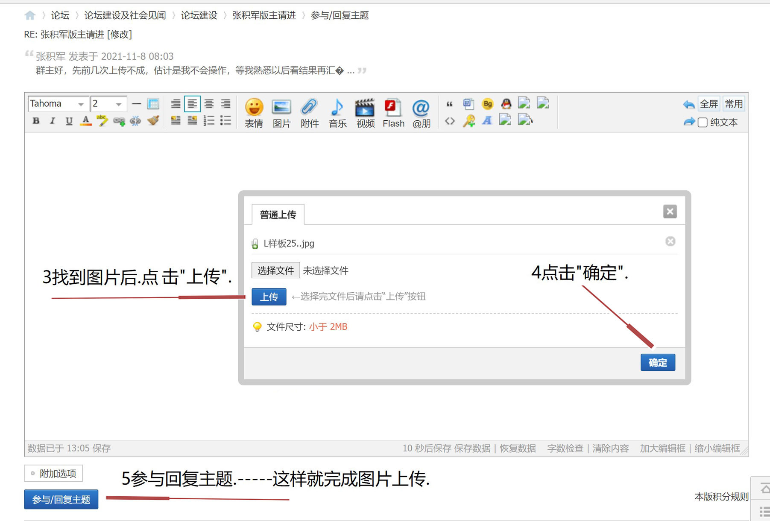Insert Flash content via the Flash icon
The image size is (770, 521).
393,112
